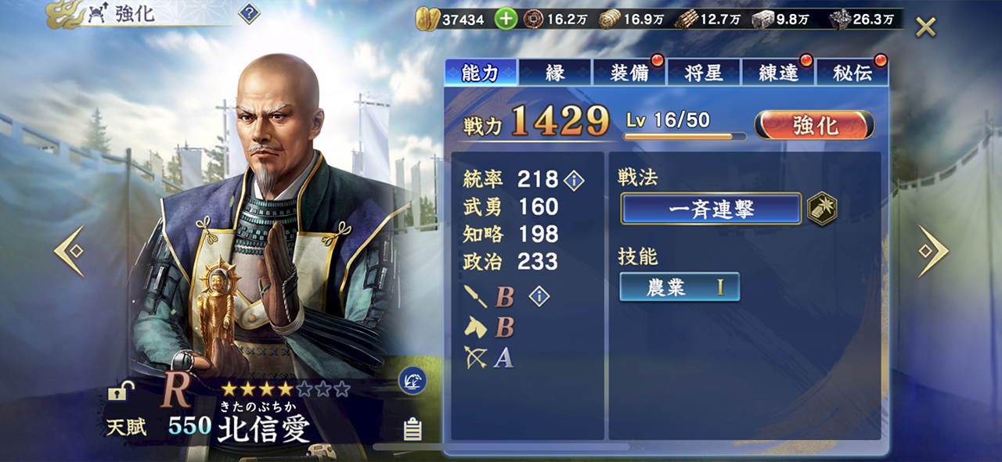The width and height of the screenshot is (1002, 462).
Task: Open the 農業 I skill button
Action: pyautogui.click(x=679, y=287)
